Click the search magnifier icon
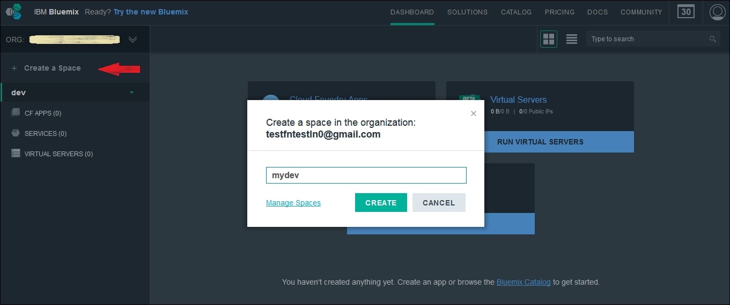 click(713, 39)
